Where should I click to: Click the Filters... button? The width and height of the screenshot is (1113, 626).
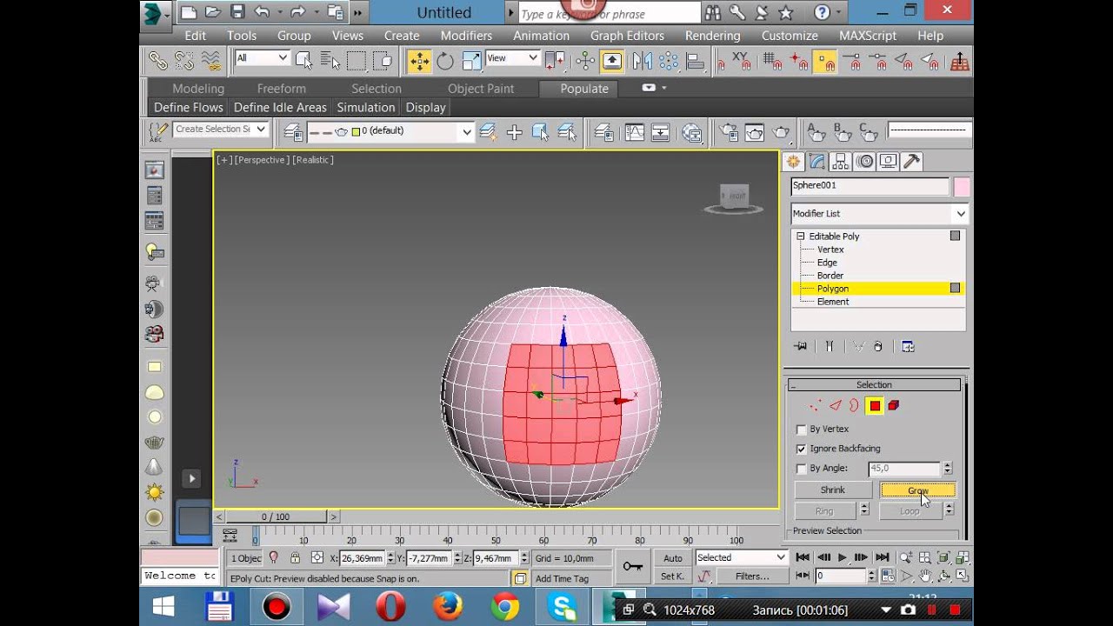pyautogui.click(x=752, y=576)
